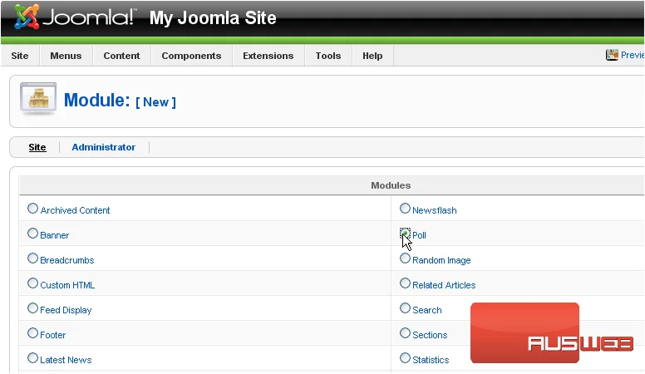Viewport: 645px width, 374px height.
Task: Select the Feed Display radio button
Action: click(x=33, y=308)
